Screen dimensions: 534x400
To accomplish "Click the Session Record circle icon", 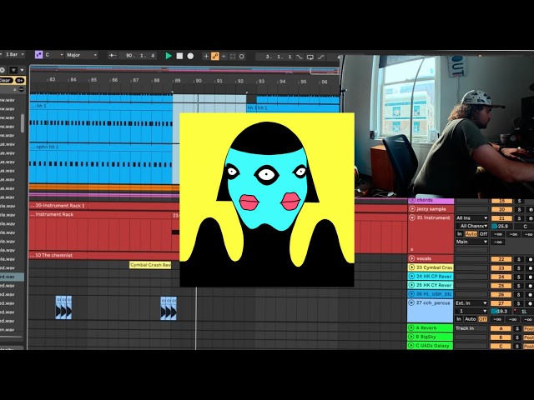I will tap(241, 56).
